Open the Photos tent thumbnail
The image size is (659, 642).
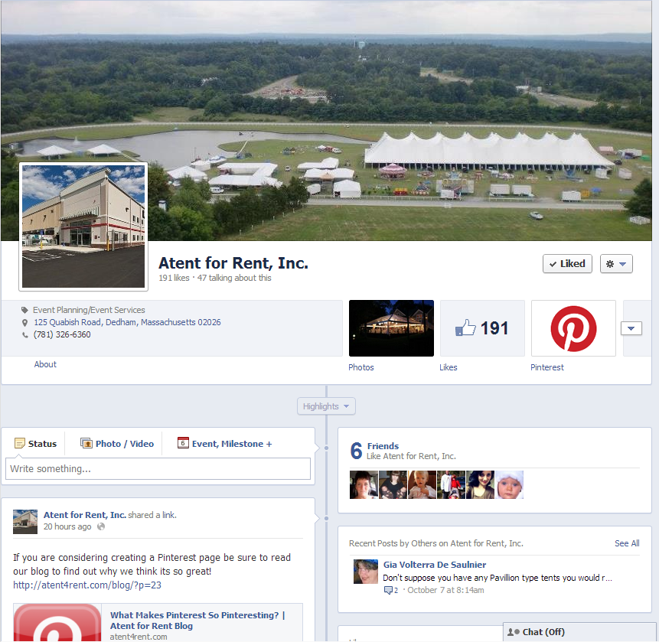point(391,328)
